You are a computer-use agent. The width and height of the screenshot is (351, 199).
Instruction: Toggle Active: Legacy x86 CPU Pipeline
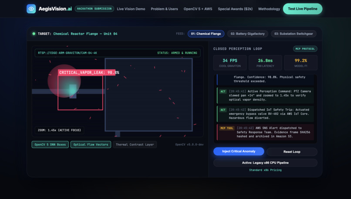tap(265, 163)
